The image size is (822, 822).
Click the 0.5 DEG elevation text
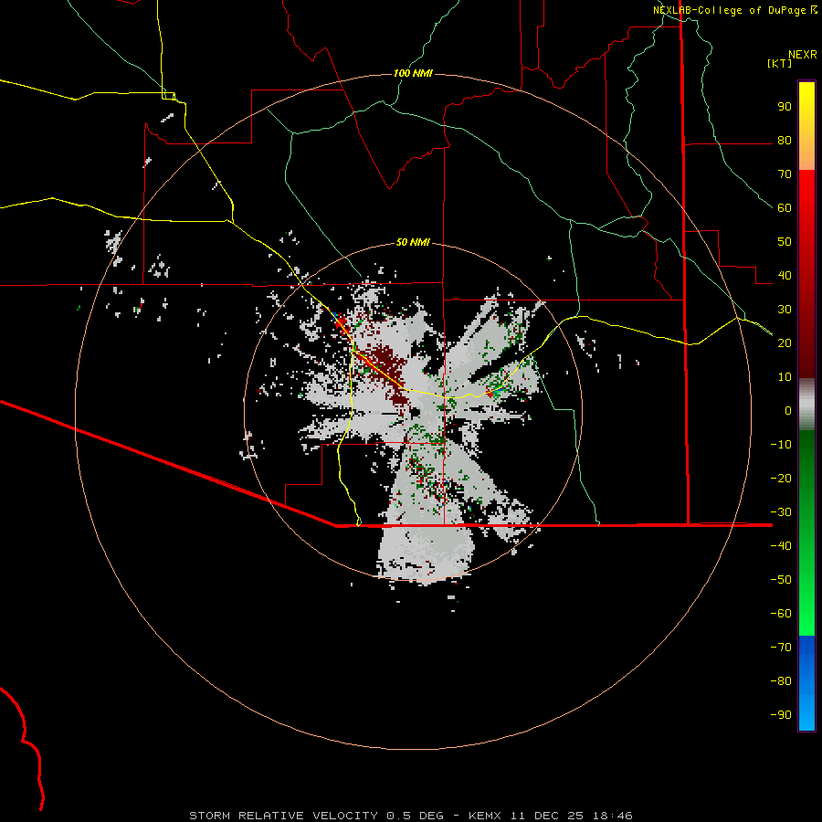(415, 816)
